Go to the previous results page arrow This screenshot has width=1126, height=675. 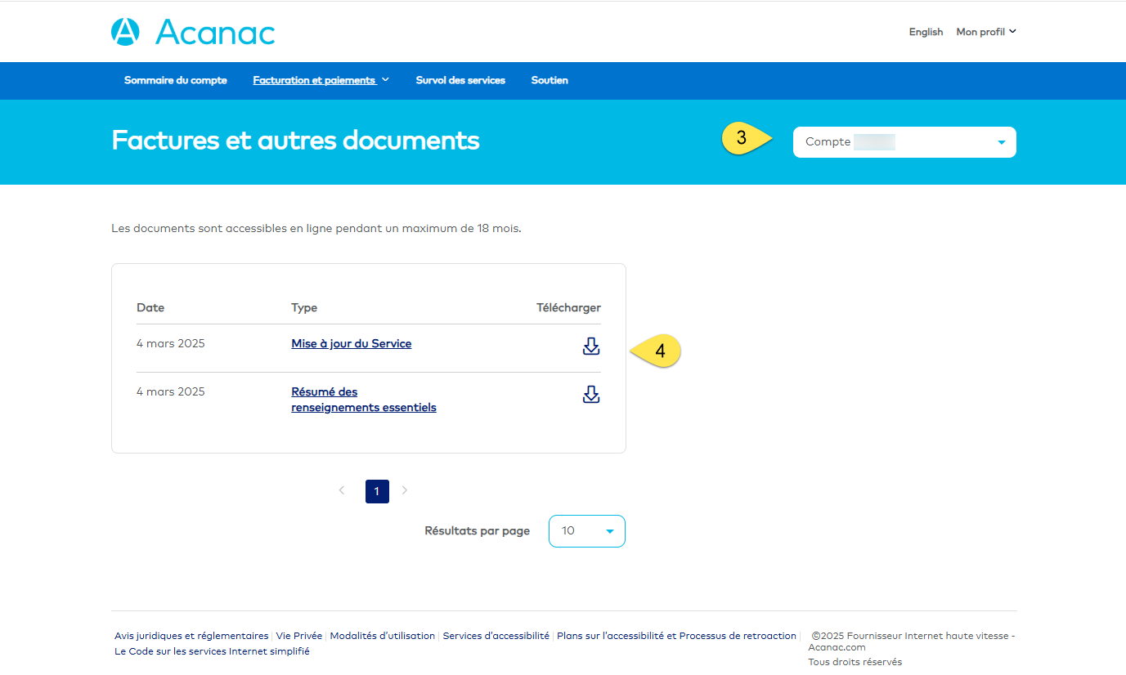(342, 490)
